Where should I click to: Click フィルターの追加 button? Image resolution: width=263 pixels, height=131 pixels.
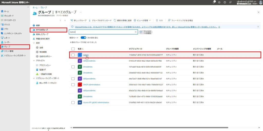tap(145, 32)
